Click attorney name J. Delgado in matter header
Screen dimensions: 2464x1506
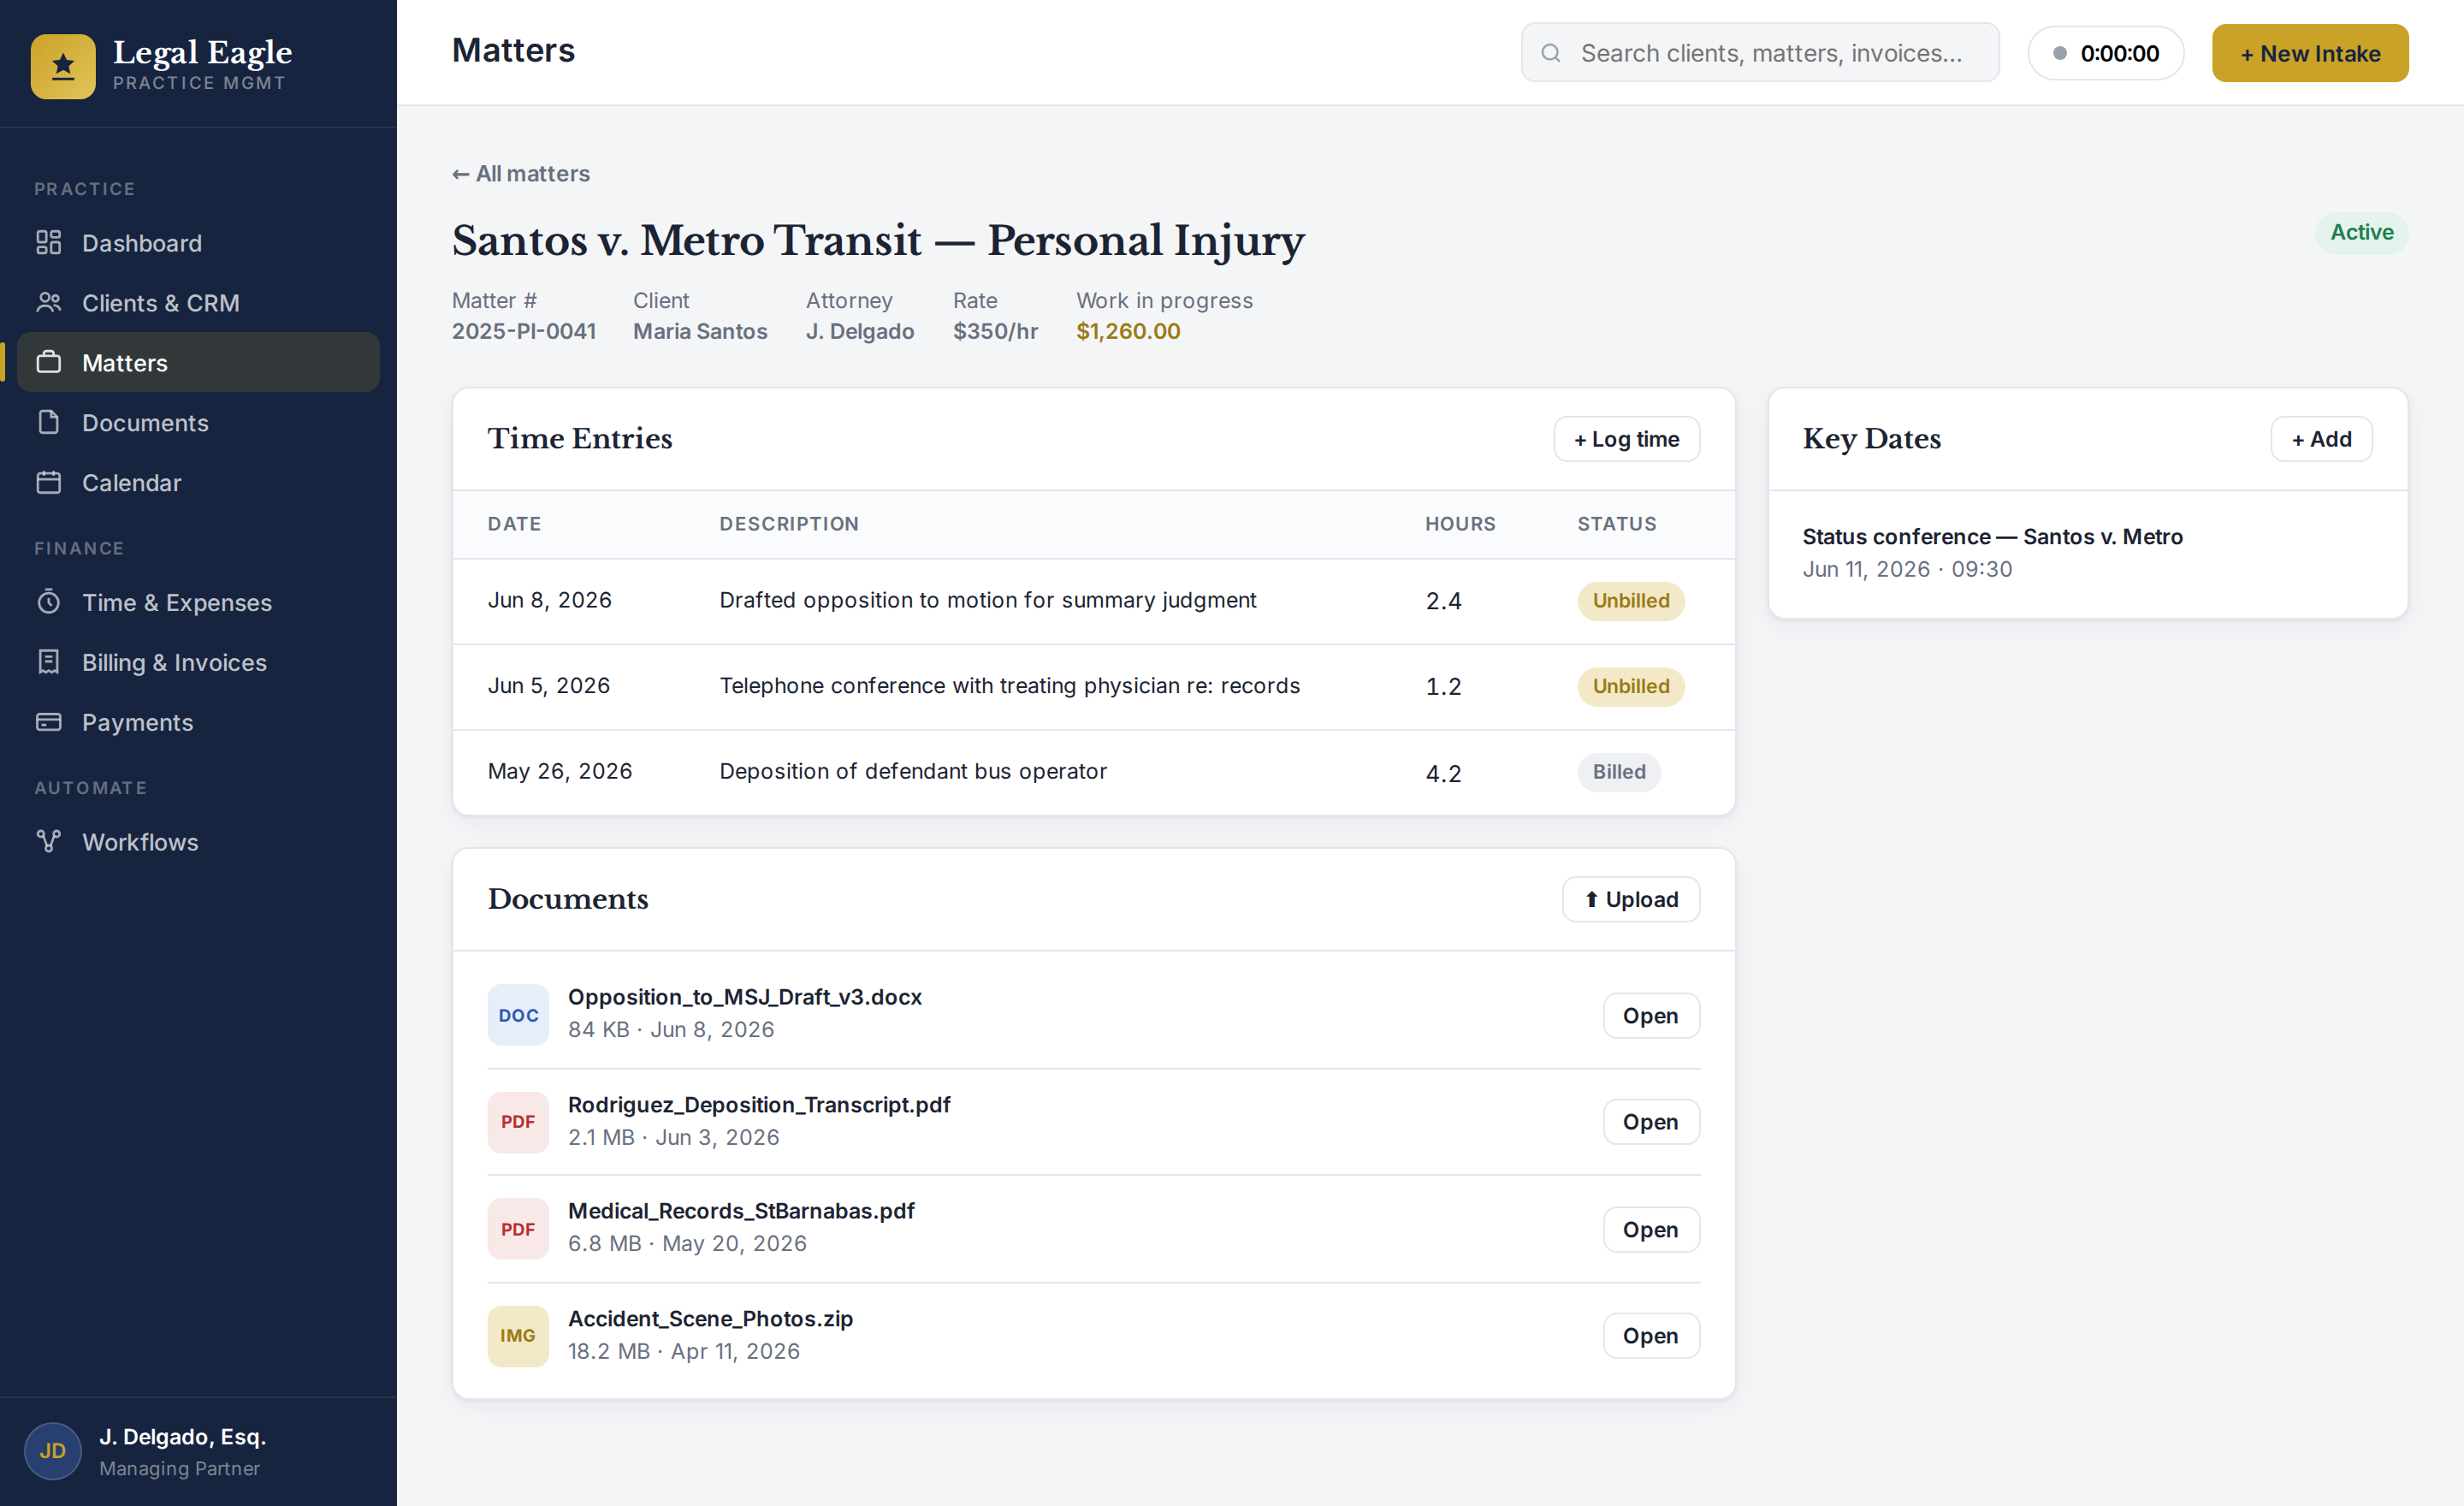pos(860,331)
